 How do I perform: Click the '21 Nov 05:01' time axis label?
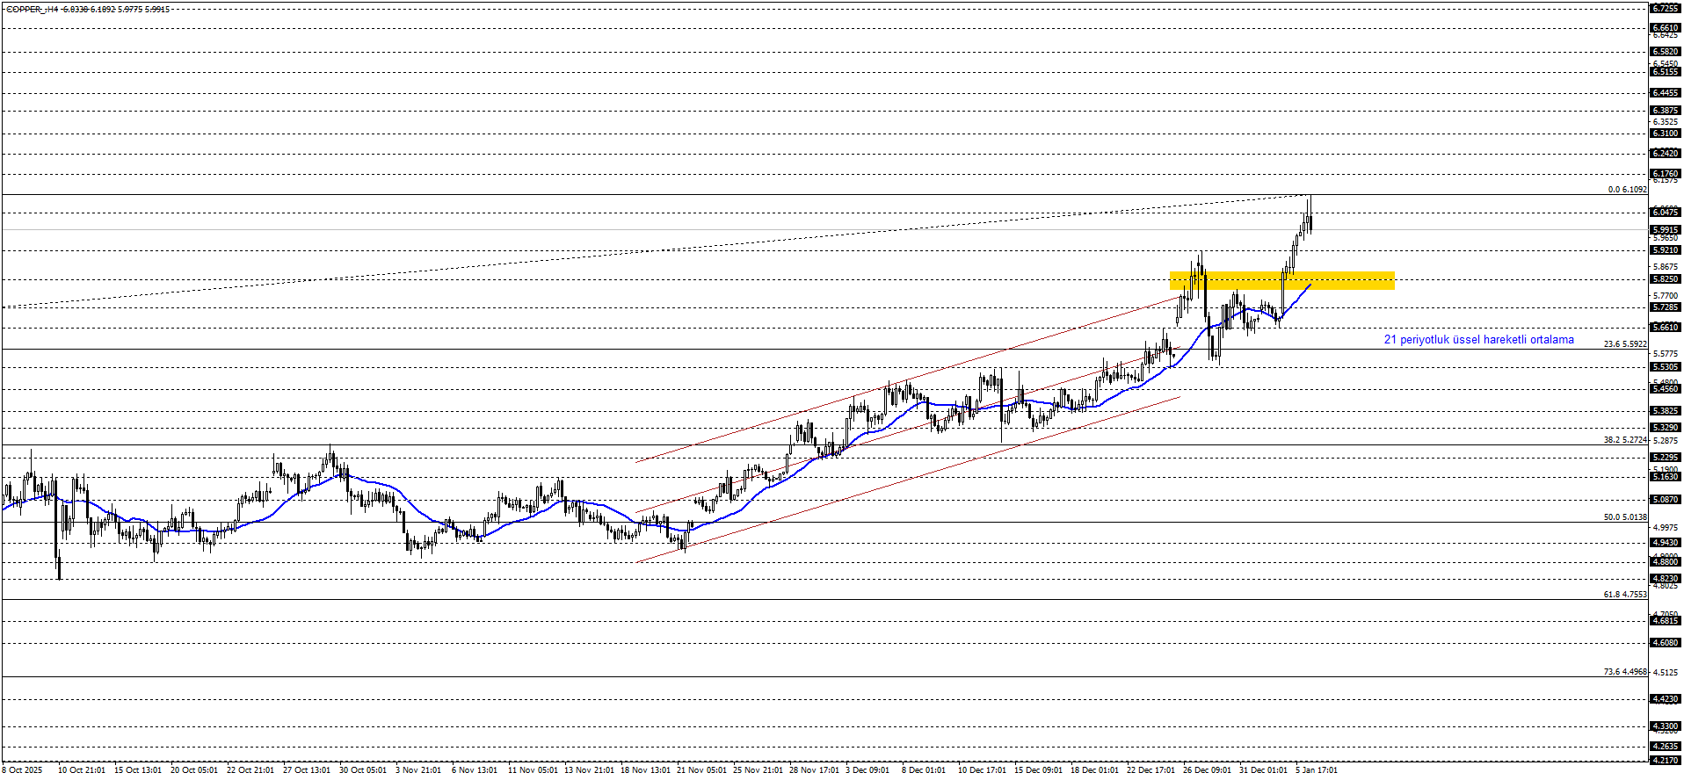pyautogui.click(x=701, y=770)
